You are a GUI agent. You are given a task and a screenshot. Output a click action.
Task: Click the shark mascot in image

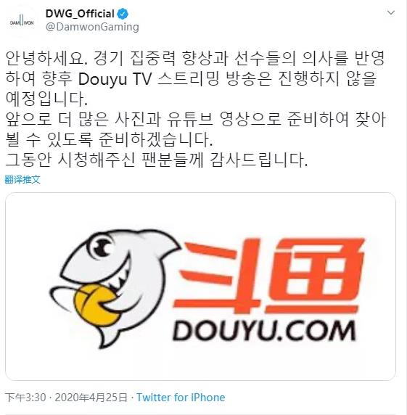pyautogui.click(x=114, y=287)
